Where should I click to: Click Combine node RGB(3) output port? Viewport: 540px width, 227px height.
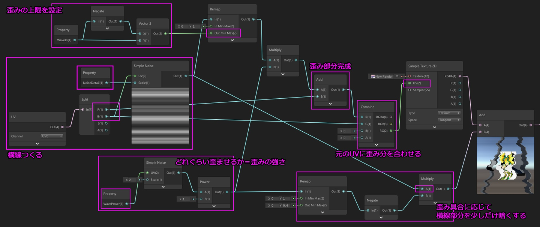(391, 123)
